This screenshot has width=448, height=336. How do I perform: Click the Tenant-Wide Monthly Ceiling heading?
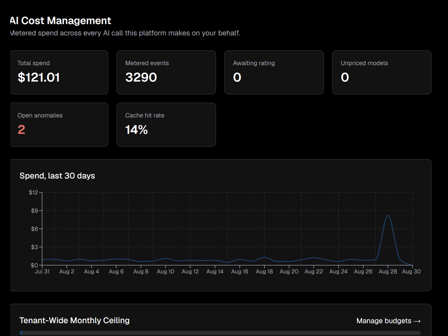[74, 321]
